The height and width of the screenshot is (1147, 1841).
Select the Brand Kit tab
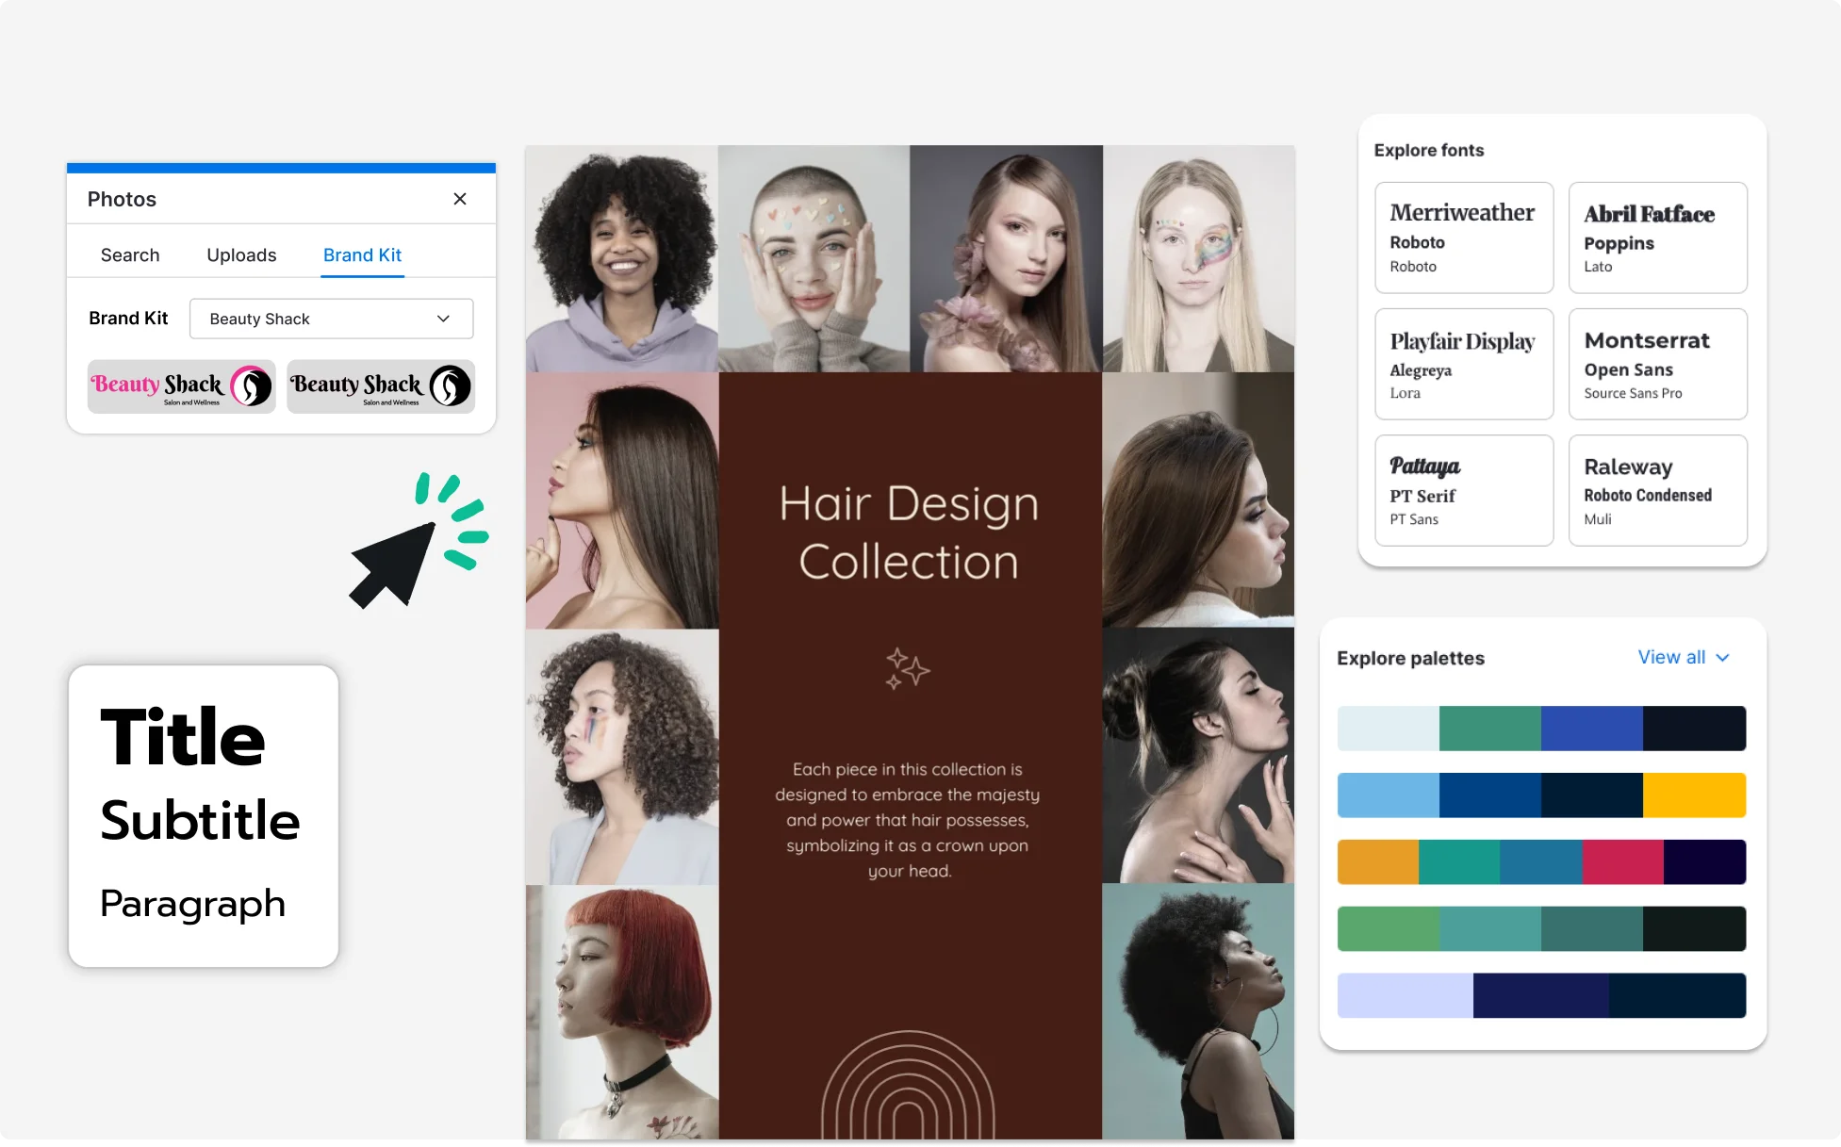[362, 255]
